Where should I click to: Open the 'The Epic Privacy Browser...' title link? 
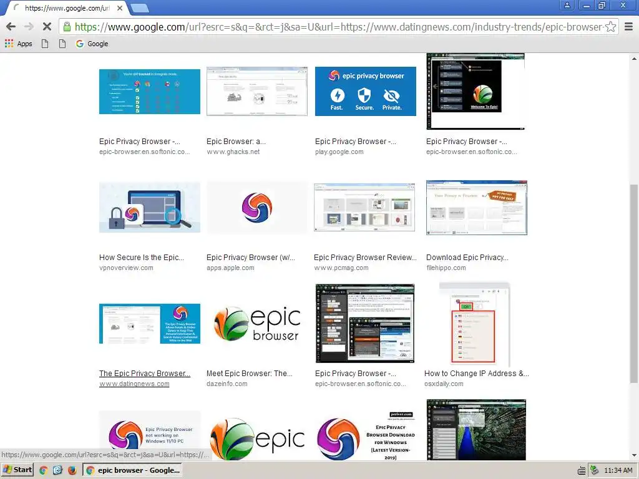click(145, 373)
